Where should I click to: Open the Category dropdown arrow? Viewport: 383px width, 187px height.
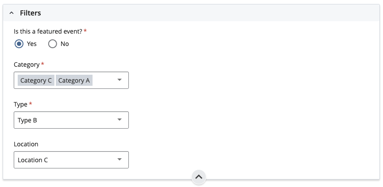pos(120,80)
